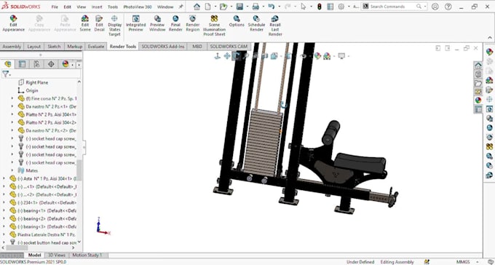Click Recall Last Render

click(x=275, y=25)
